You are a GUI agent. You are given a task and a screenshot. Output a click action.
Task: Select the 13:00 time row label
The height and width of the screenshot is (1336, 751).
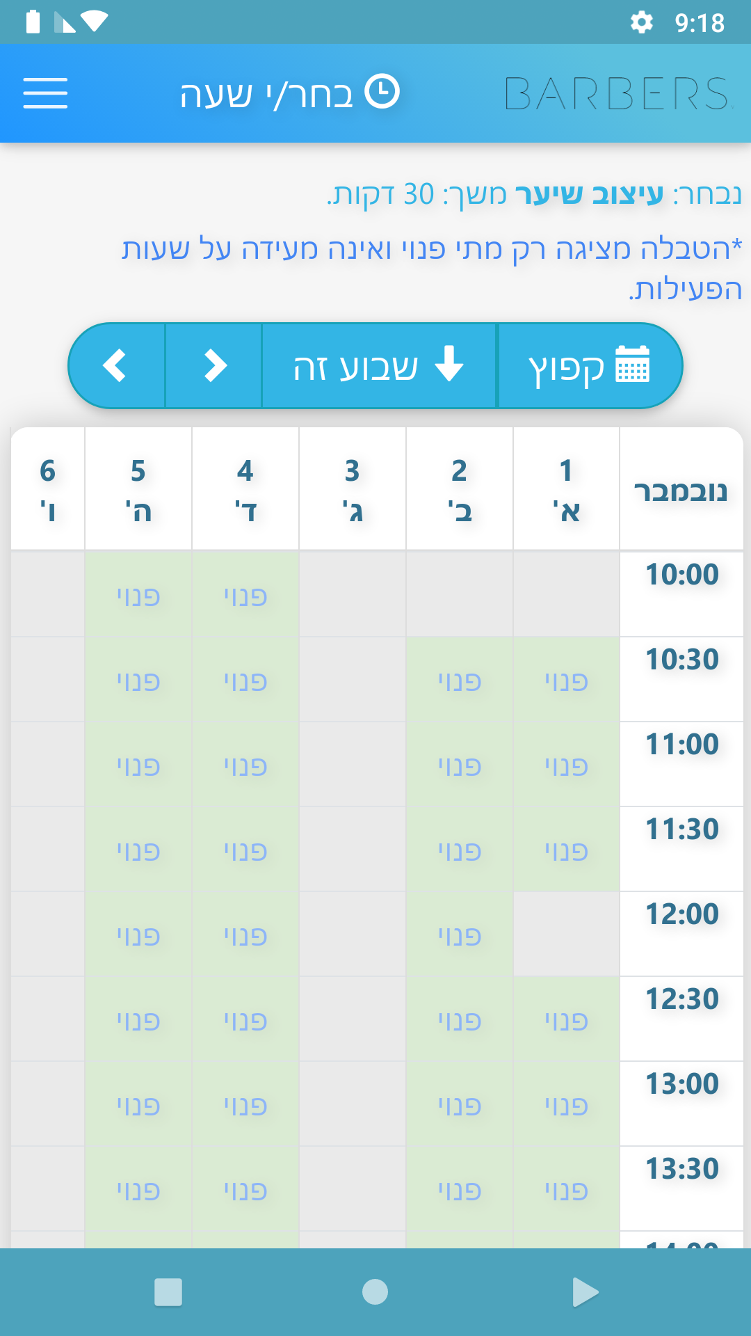[681, 1084]
